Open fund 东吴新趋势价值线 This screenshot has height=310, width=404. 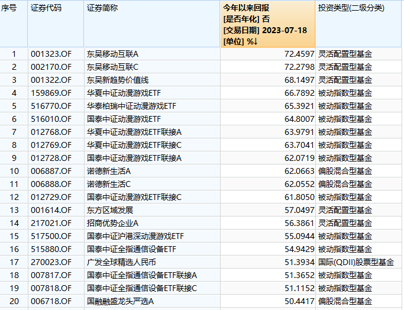click(118, 80)
